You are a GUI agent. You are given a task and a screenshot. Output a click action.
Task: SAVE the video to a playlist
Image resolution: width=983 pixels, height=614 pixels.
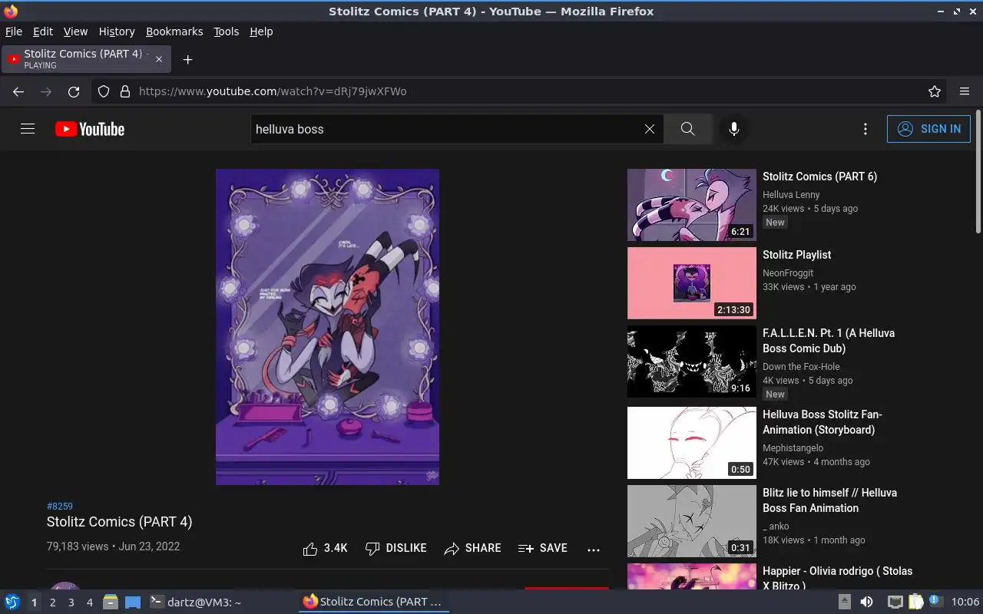[543, 548]
